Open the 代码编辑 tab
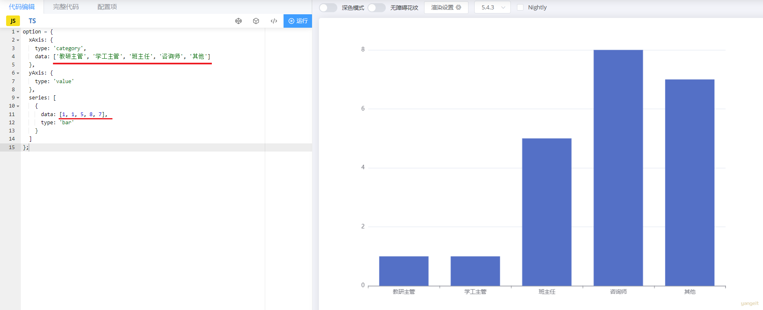Viewport: 763px width, 310px height. point(22,7)
